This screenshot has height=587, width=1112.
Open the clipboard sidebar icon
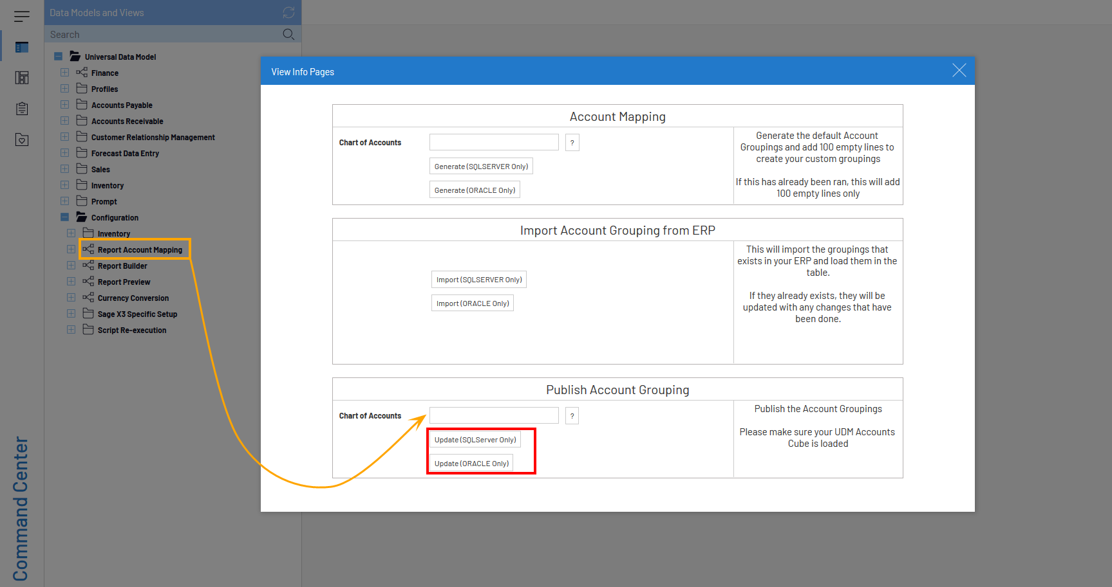point(22,109)
